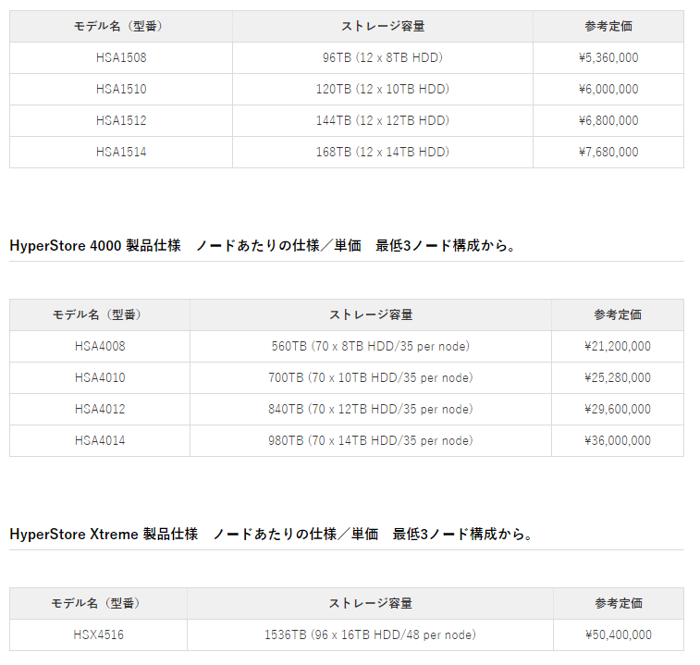Click the 560TB storage capacity entry
This screenshot has width=700, height=665.
click(370, 346)
